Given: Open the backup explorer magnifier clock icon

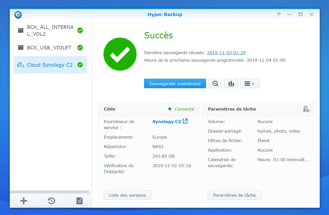Looking at the screenshot, I should [215, 83].
